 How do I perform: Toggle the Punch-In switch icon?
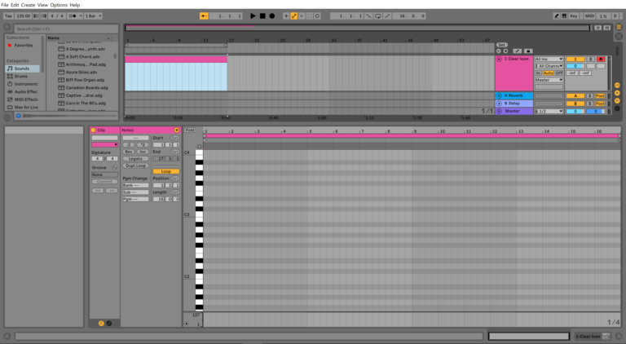click(368, 16)
